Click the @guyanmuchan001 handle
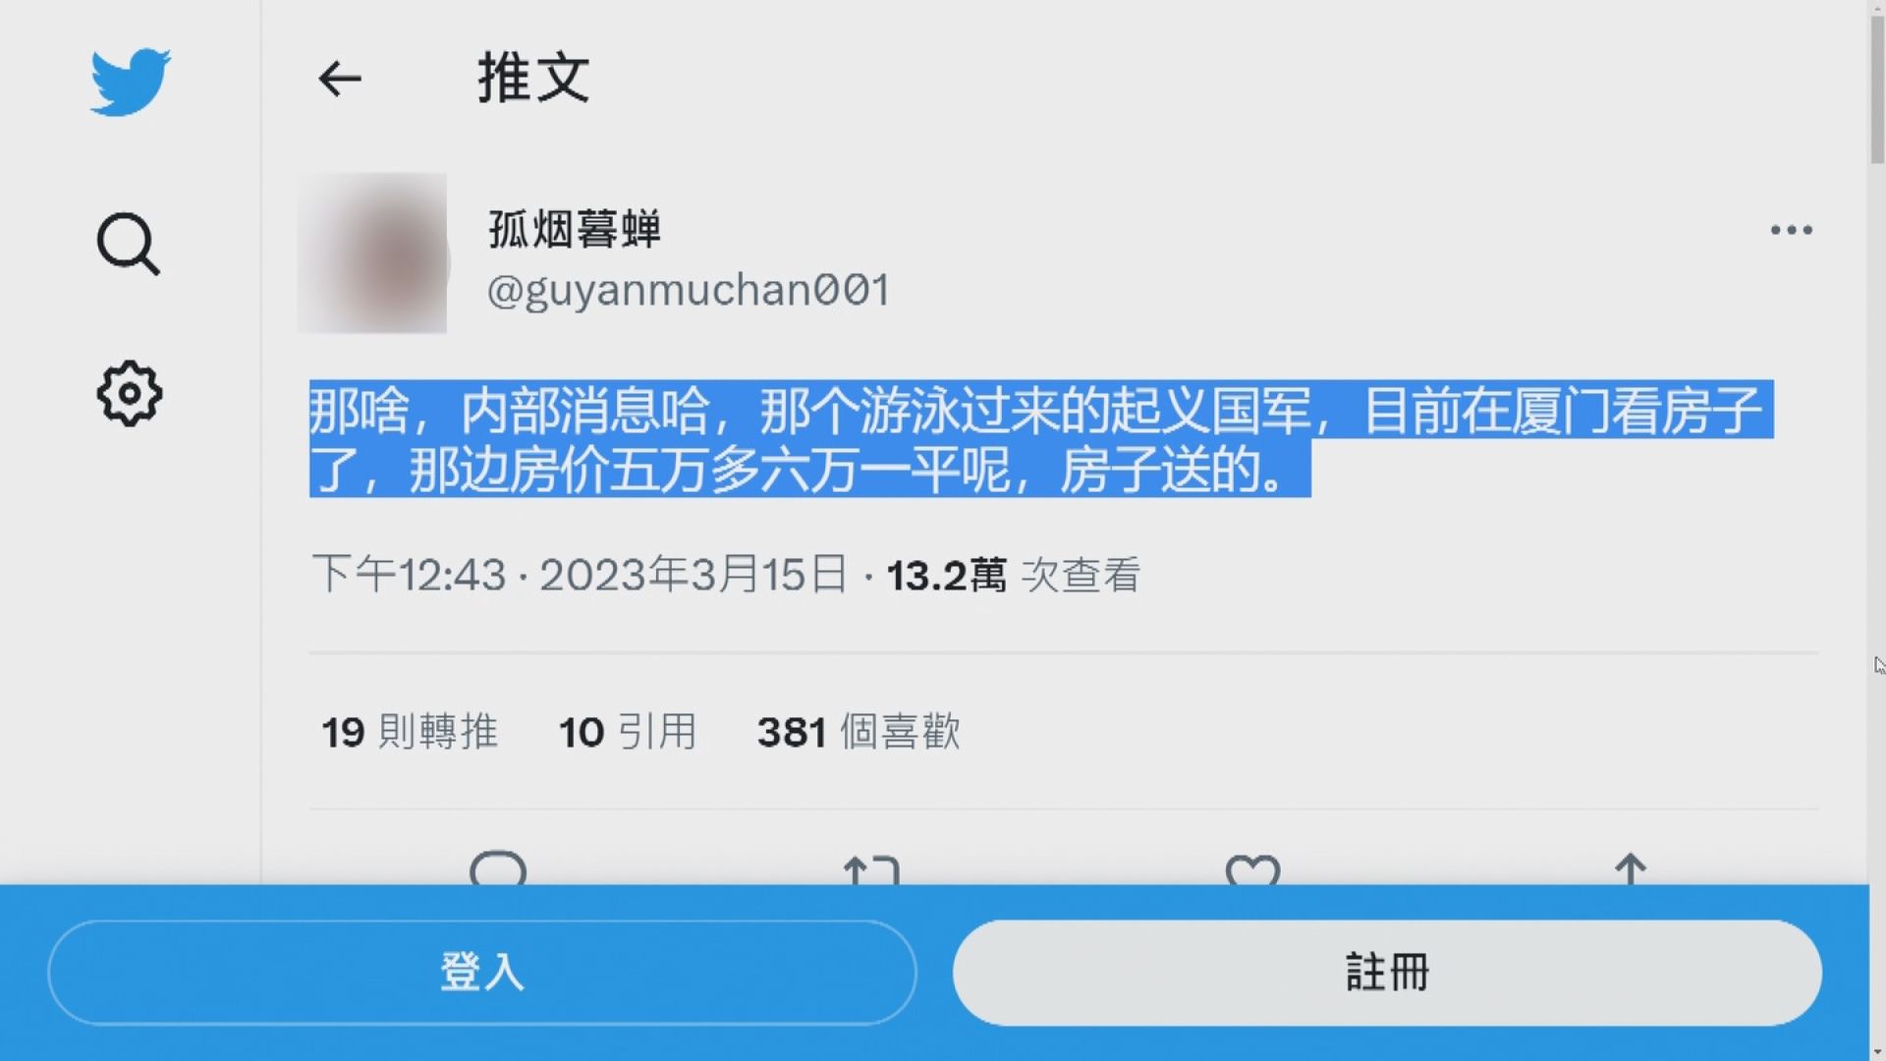The image size is (1886, 1061). coord(689,291)
